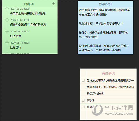The width and height of the screenshot is (139, 121).
Task: Add a task with the timeline plus button
Action: [53, 4]
